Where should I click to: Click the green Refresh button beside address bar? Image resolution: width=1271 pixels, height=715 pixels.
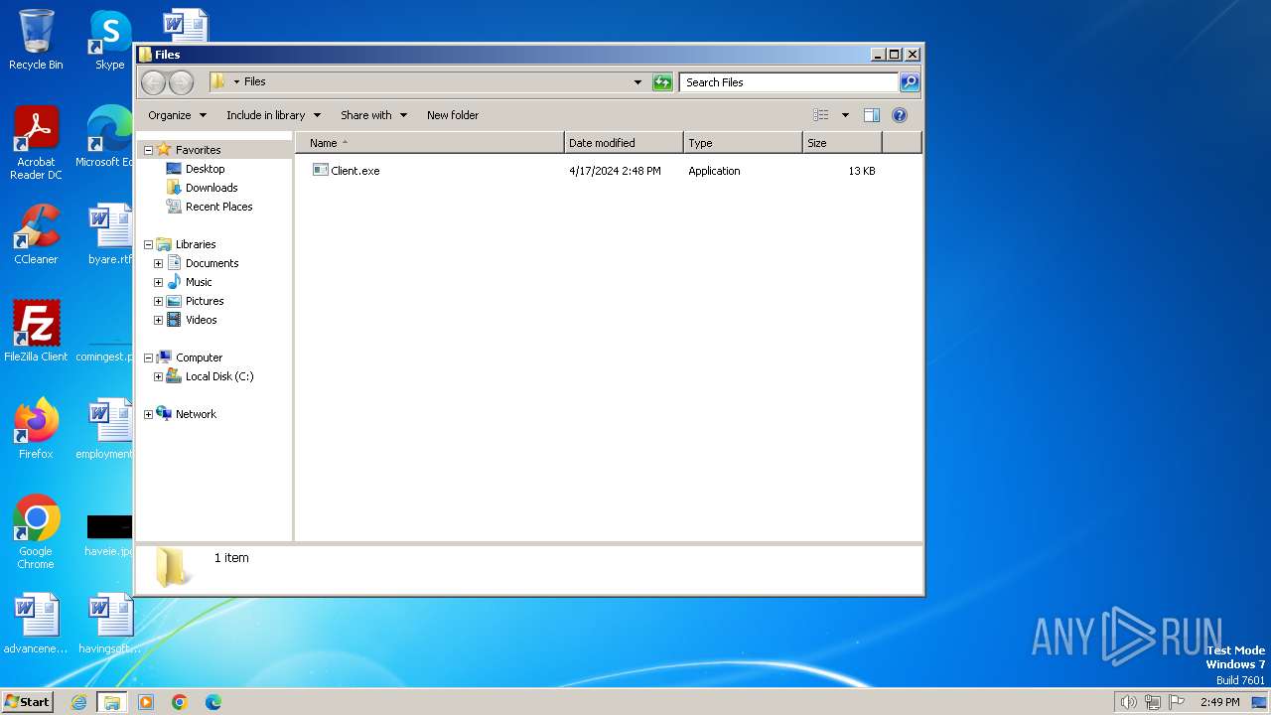662,82
